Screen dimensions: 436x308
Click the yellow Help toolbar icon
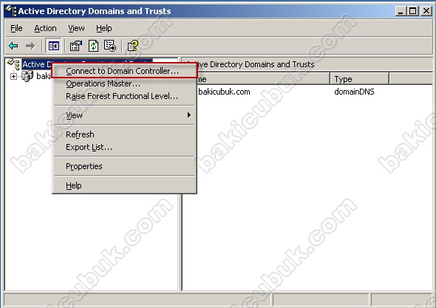pos(132,46)
